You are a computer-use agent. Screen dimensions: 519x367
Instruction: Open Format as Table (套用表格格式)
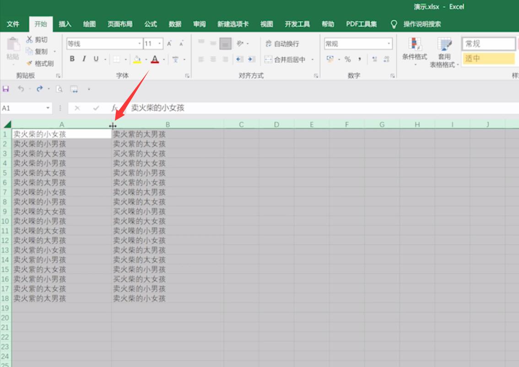point(444,52)
